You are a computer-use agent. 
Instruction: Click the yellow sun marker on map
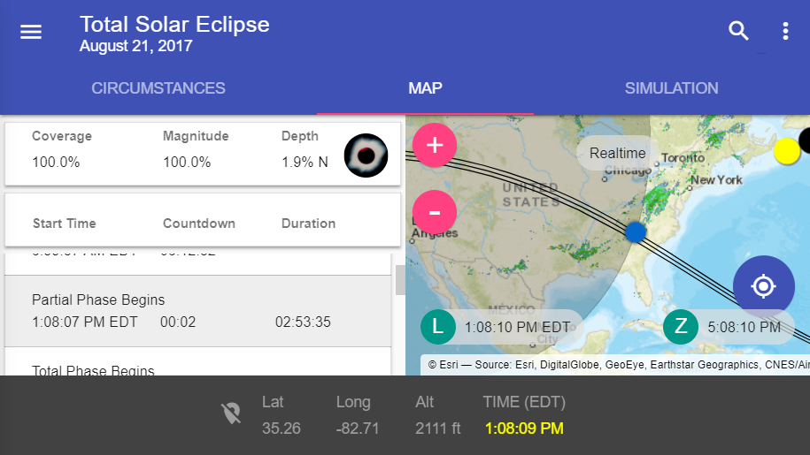[x=786, y=151]
